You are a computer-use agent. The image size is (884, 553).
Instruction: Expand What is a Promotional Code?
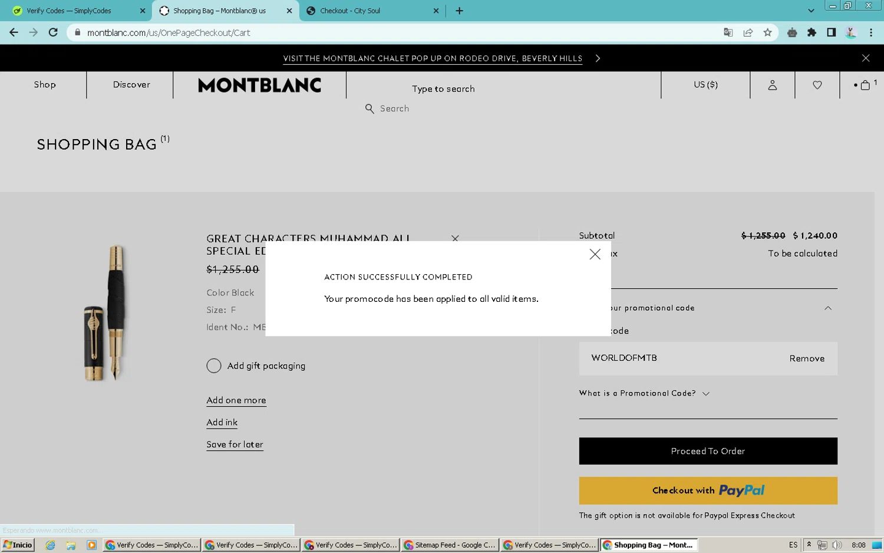click(x=644, y=393)
